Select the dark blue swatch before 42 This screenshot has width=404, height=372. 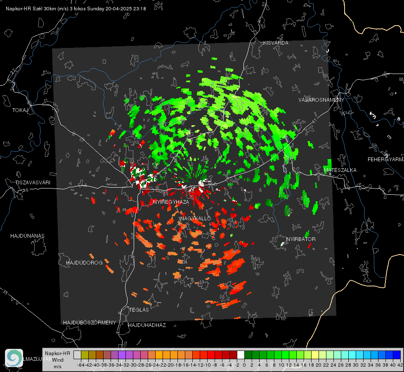click(397, 355)
